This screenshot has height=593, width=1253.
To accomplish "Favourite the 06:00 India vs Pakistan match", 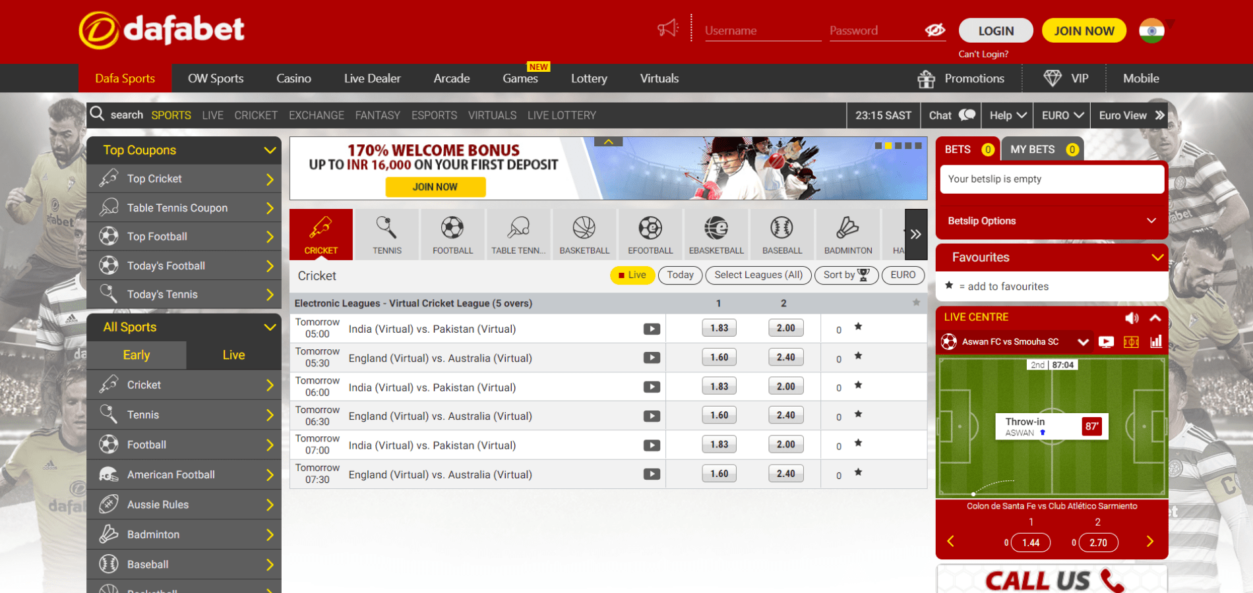I will pos(858,385).
